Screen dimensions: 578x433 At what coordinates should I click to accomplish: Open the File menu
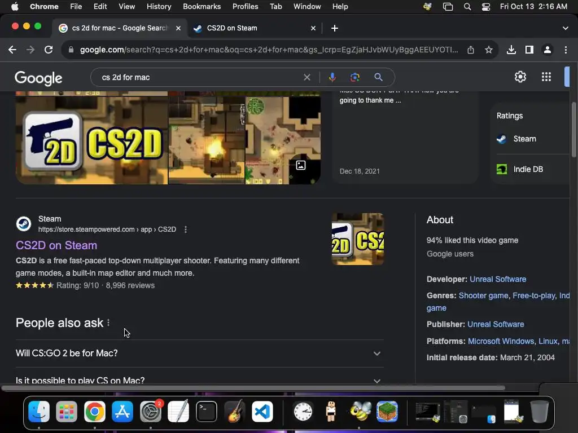click(76, 7)
